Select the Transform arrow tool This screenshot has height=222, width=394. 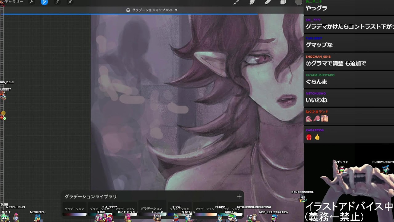pyautogui.click(x=70, y=2)
